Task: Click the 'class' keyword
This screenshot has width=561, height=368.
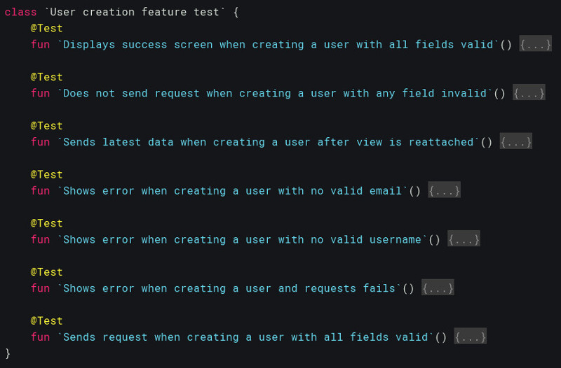Action: coord(20,12)
